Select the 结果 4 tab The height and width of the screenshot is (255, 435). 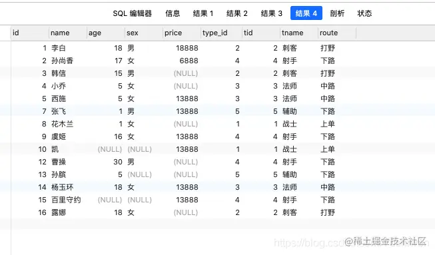pos(306,13)
